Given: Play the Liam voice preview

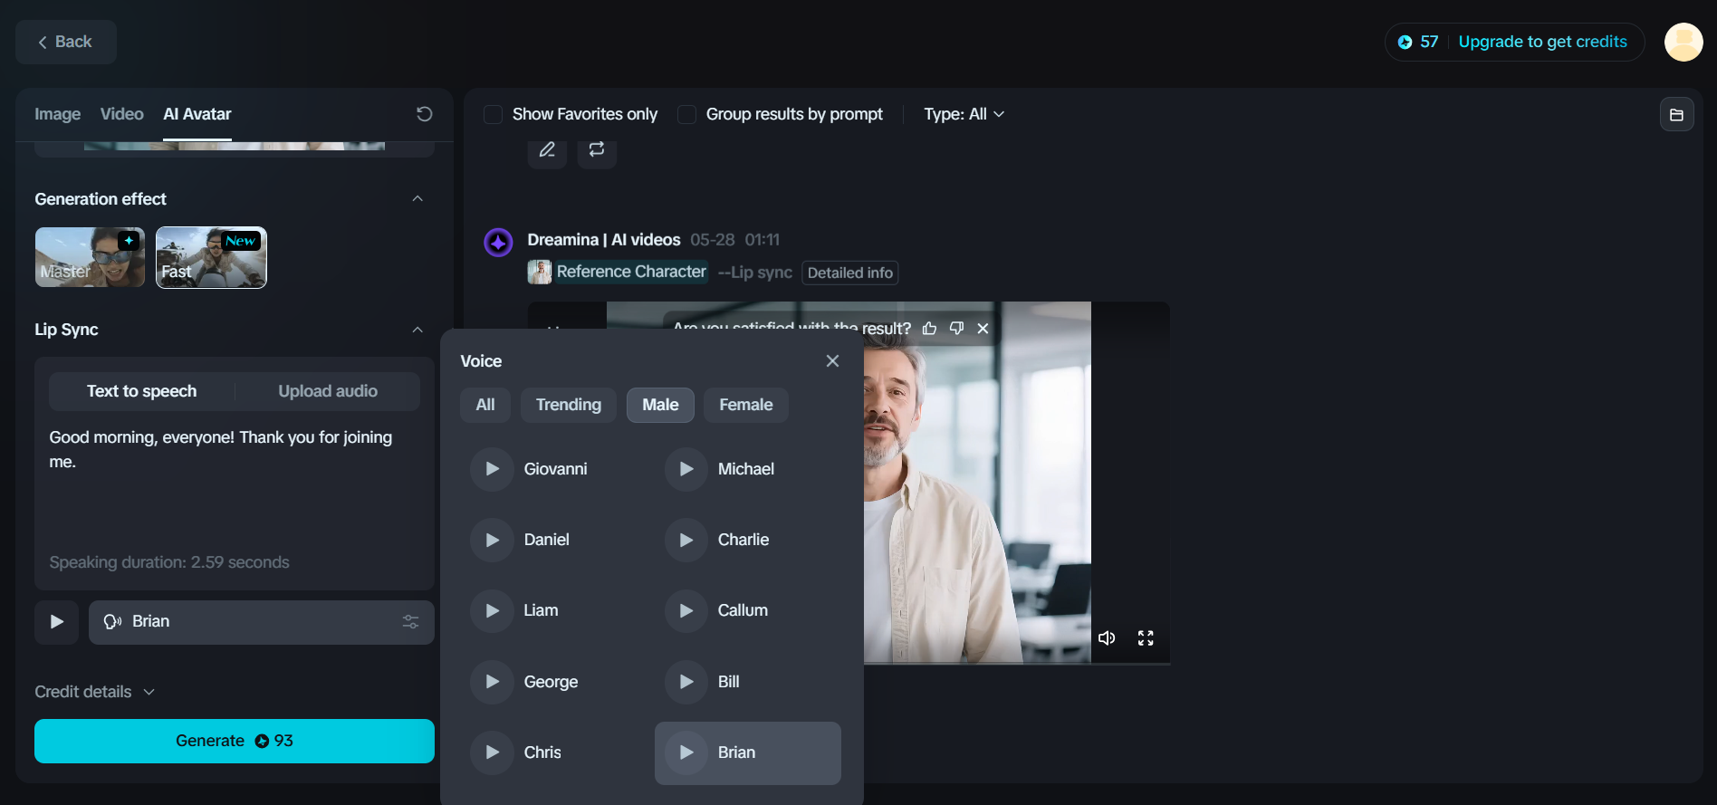Looking at the screenshot, I should [x=492, y=610].
